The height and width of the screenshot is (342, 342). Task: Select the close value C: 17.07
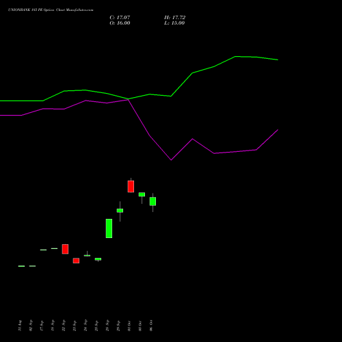(x=120, y=18)
